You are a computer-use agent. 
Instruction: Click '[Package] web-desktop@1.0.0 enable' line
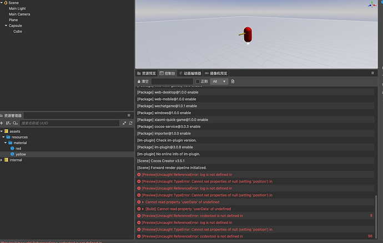tap(168, 92)
